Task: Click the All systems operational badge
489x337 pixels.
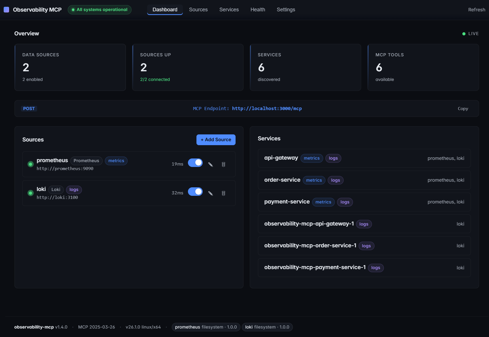Action: (100, 10)
